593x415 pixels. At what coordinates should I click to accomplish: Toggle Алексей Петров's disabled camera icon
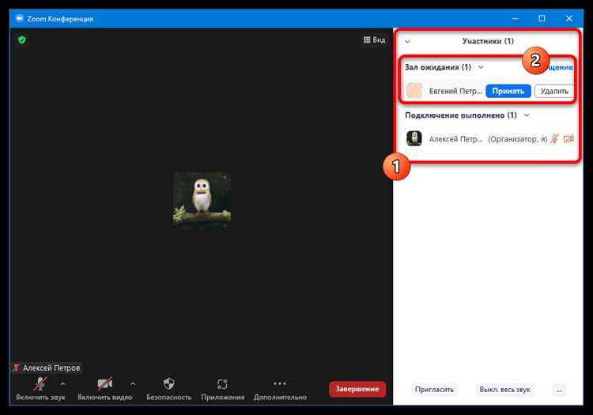(568, 139)
